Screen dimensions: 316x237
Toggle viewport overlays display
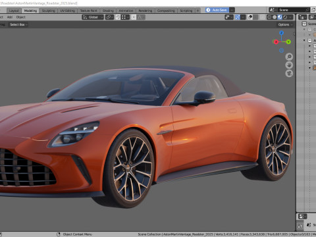(x=250, y=17)
